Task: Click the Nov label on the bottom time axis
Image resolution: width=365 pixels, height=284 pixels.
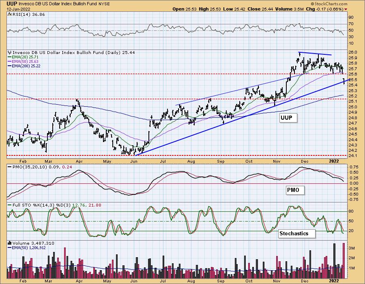Action: (277, 281)
